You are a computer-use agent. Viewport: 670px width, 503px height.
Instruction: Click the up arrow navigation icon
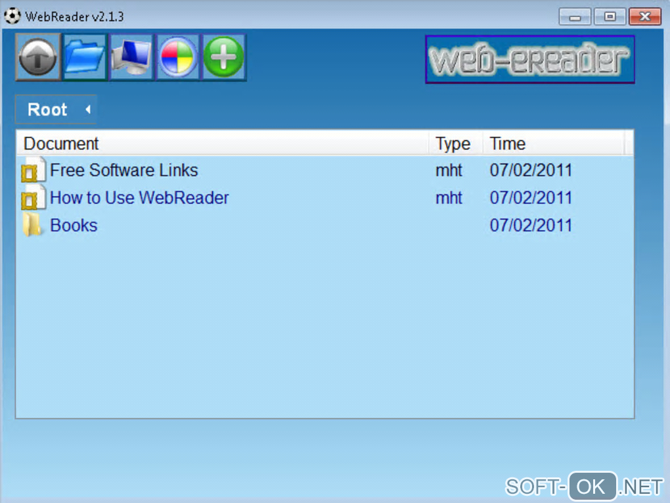[38, 57]
